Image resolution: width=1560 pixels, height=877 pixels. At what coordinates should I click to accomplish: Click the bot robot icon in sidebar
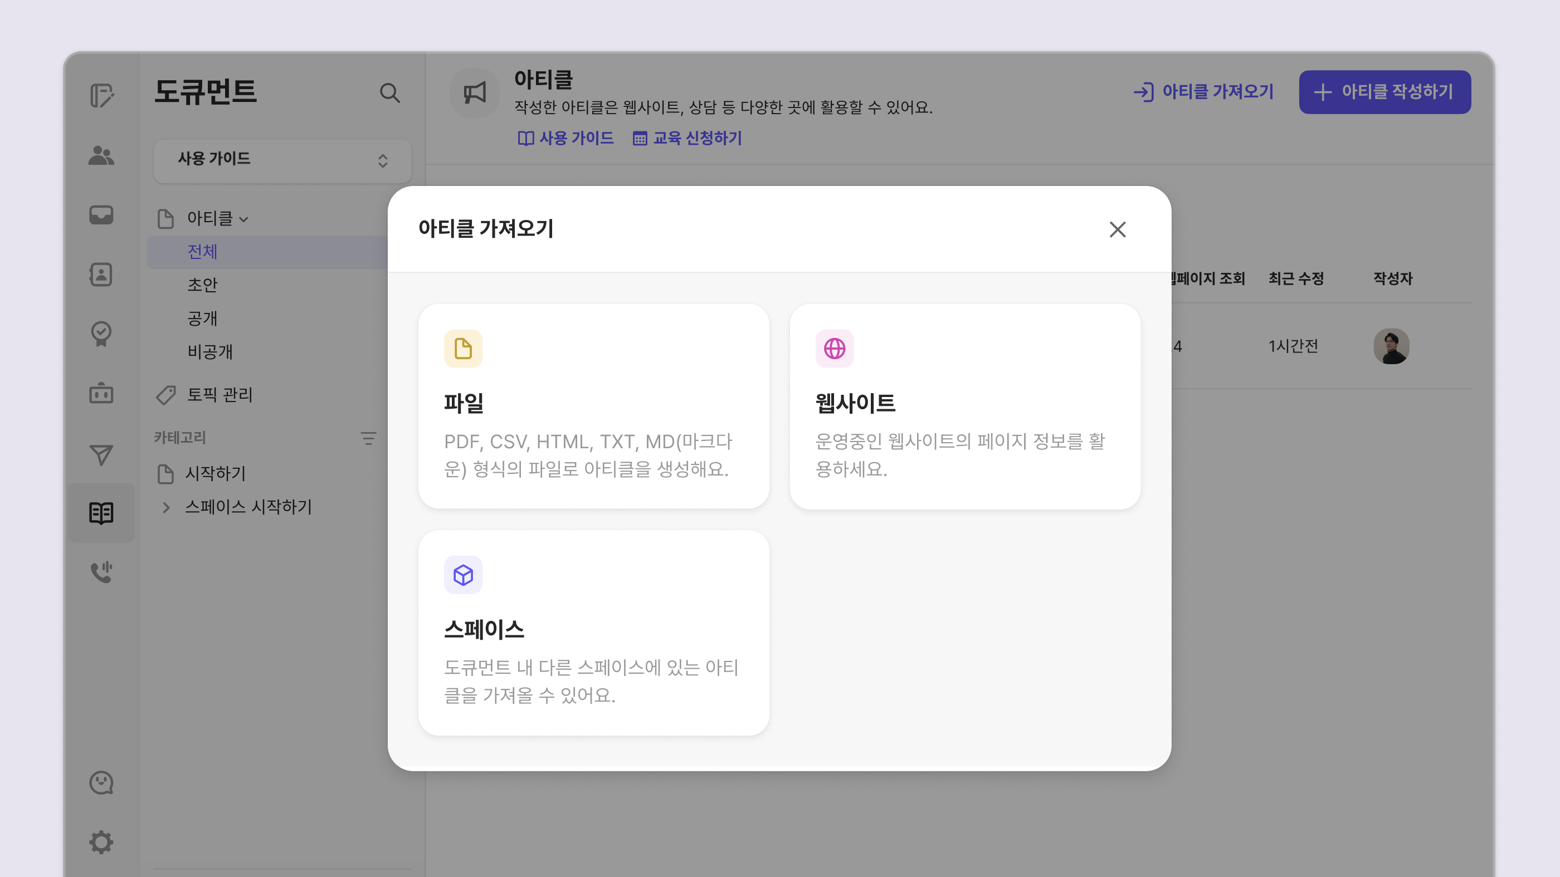pyautogui.click(x=100, y=394)
